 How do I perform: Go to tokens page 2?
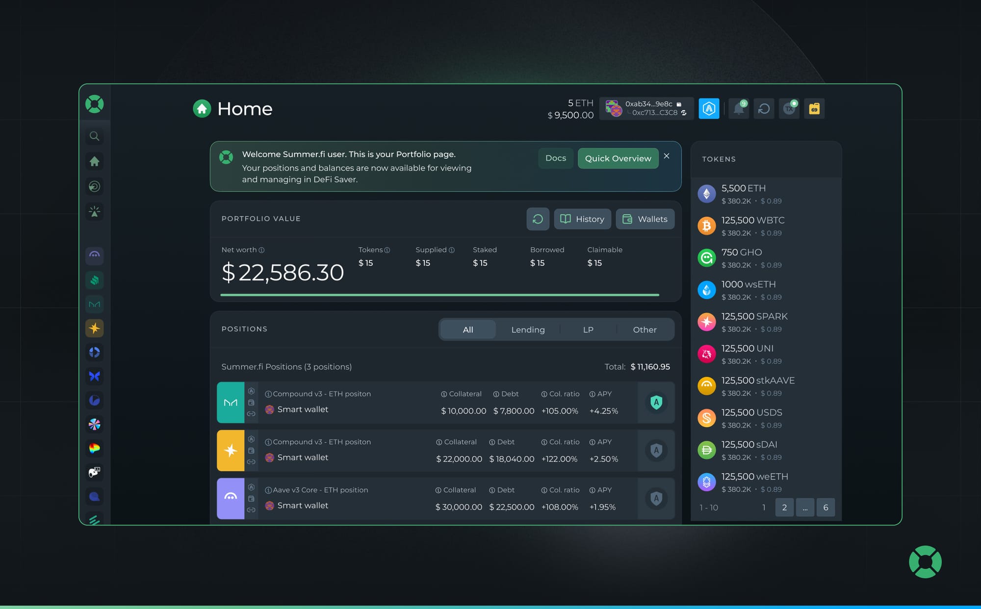[x=784, y=507]
